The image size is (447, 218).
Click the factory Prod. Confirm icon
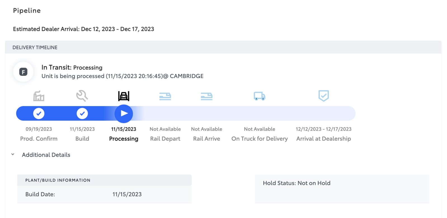[39, 96]
